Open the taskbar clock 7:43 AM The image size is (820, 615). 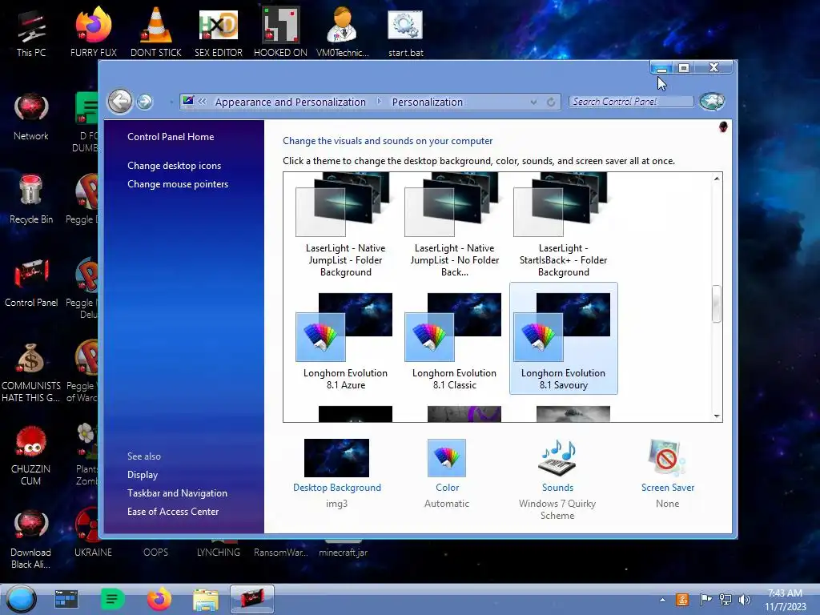785,600
